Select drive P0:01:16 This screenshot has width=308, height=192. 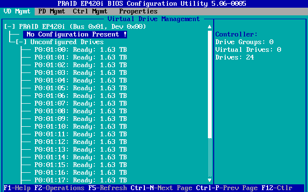(80, 173)
